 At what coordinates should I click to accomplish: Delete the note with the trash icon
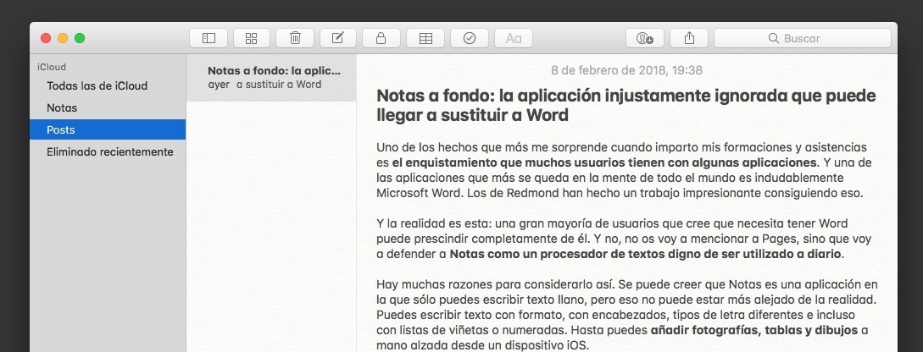[295, 38]
